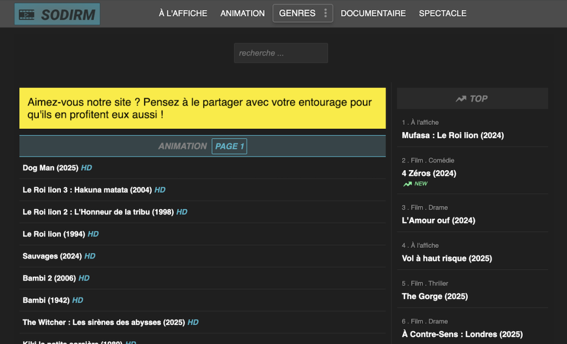This screenshot has width=567, height=344.
Task: Go to the ANIMATION menu section
Action: 243,13
